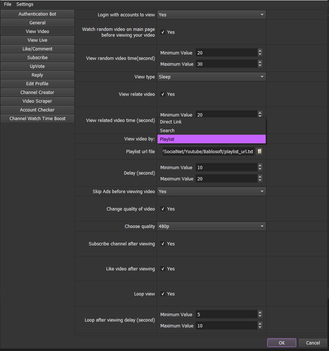Image resolution: width=329 pixels, height=351 pixels.
Task: Browse for the Playlist url file
Action: (x=259, y=152)
